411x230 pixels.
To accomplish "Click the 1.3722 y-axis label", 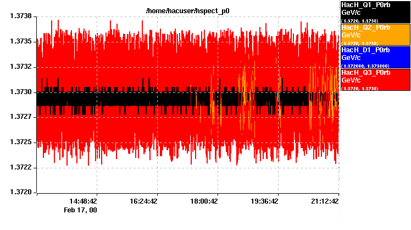I will coord(20,167).
